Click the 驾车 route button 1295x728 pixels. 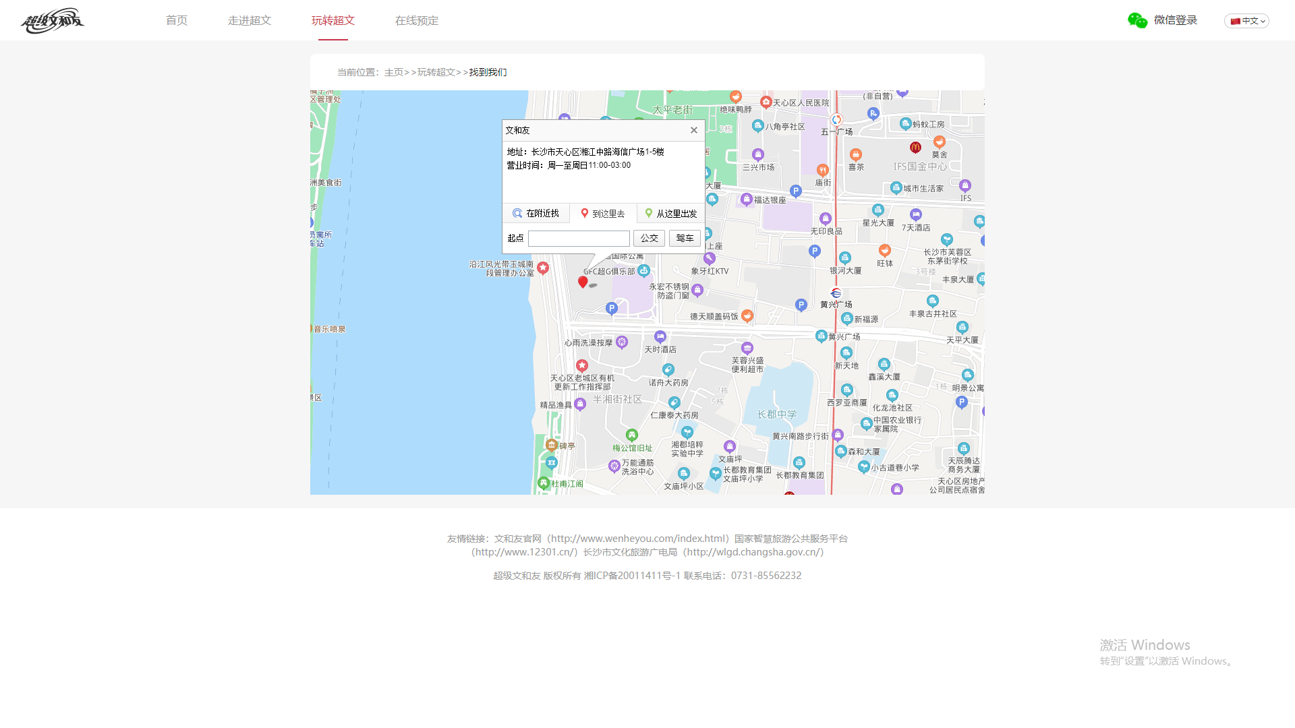685,238
